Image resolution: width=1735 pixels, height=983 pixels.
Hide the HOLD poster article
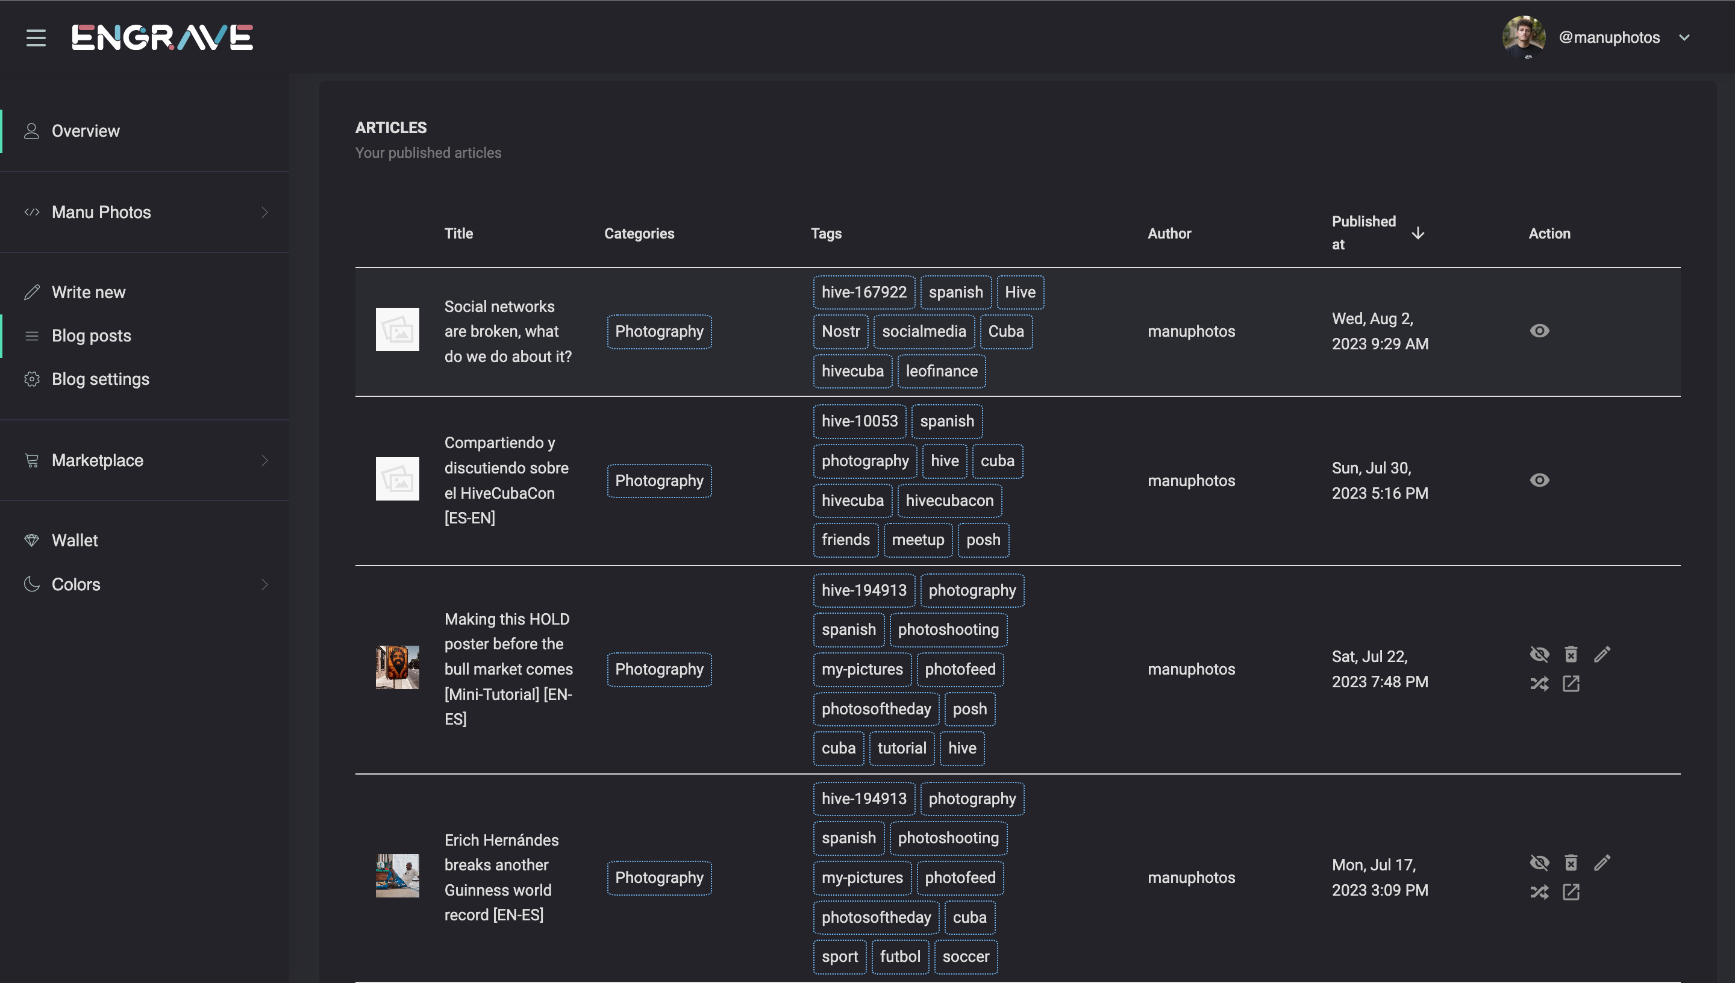pyautogui.click(x=1539, y=654)
